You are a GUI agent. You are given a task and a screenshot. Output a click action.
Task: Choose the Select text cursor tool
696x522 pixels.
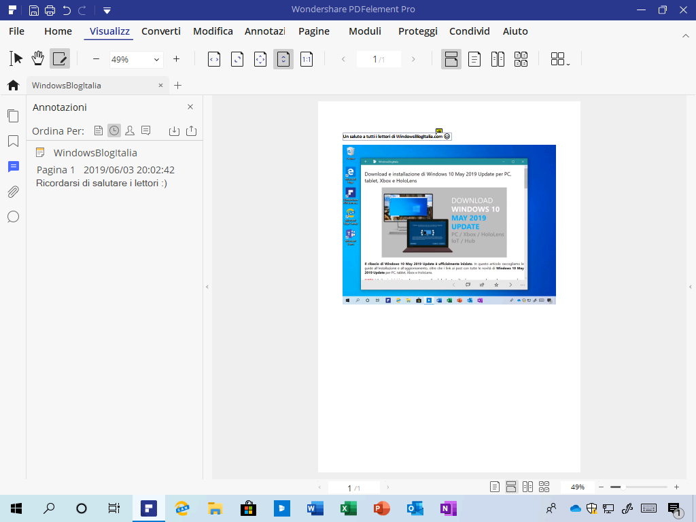coord(16,58)
